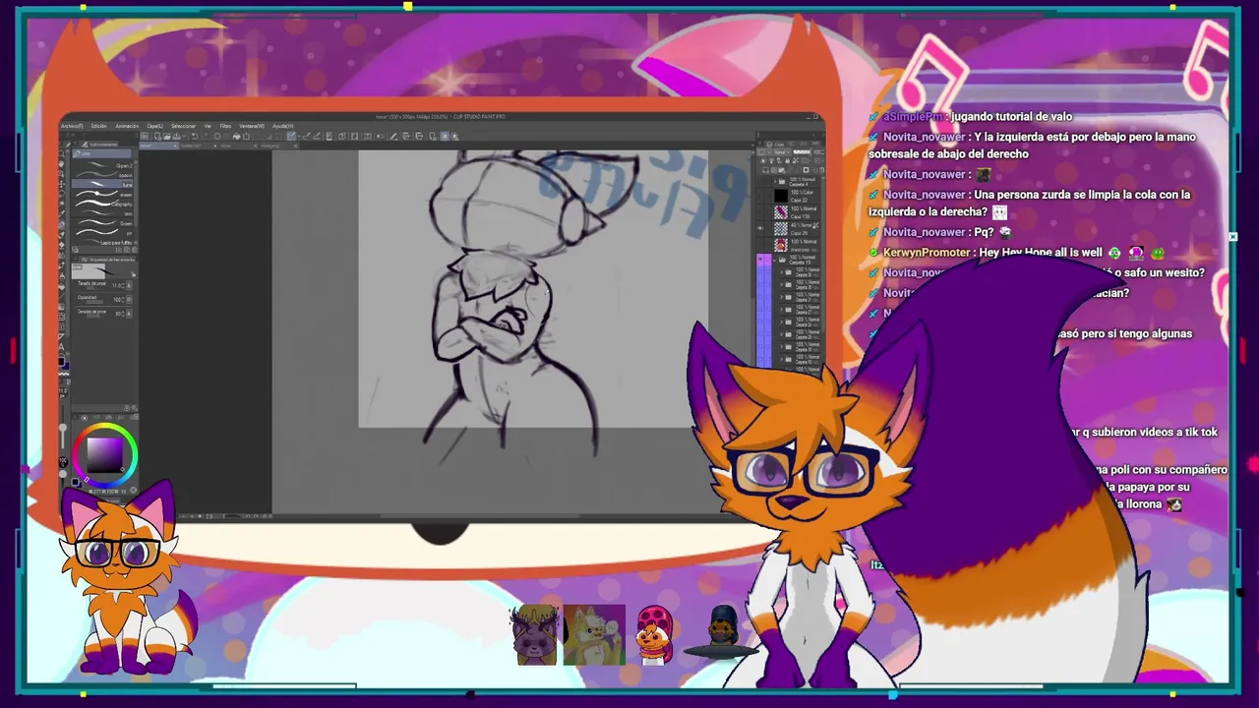Open the Archivo menu

[x=72, y=126]
